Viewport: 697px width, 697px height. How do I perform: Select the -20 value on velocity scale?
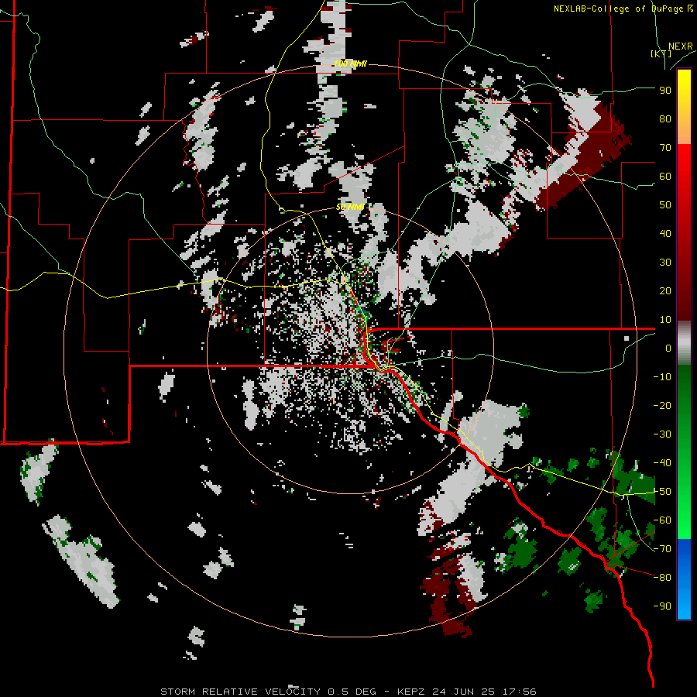[x=662, y=405]
